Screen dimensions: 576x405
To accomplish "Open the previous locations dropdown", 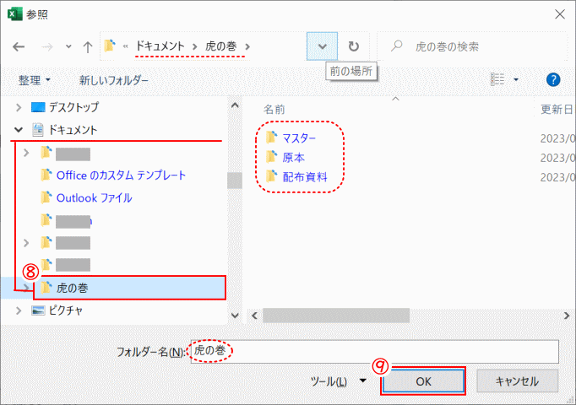I will click(x=322, y=46).
